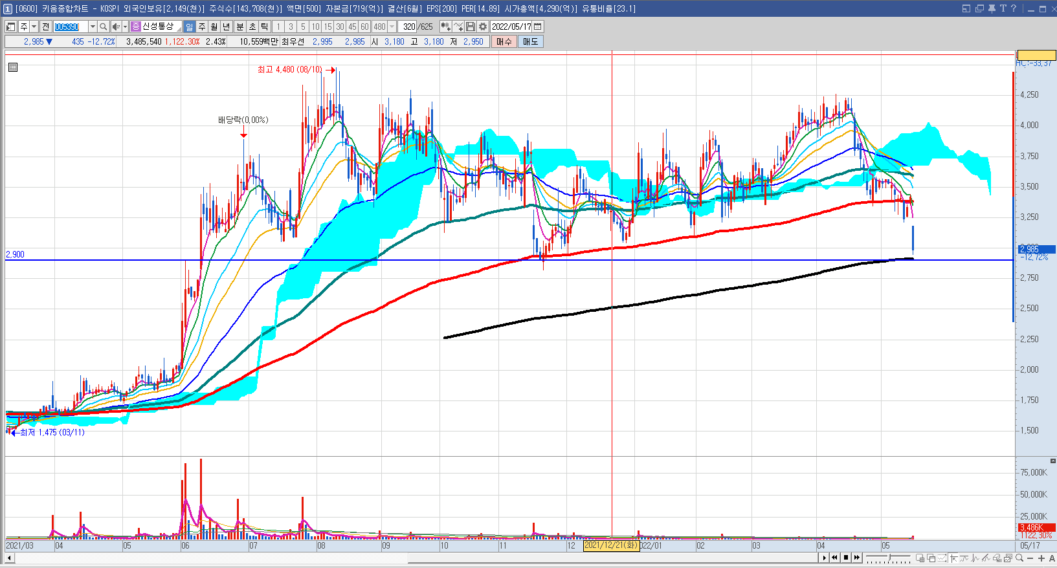The height and width of the screenshot is (568, 1057).
Task: Click the yellow box at price axis top
Action: coord(1036,55)
